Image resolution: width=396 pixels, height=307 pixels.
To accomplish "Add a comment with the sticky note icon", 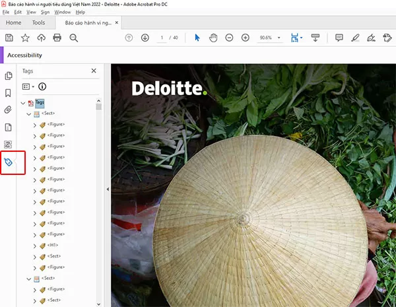I will [x=339, y=38].
